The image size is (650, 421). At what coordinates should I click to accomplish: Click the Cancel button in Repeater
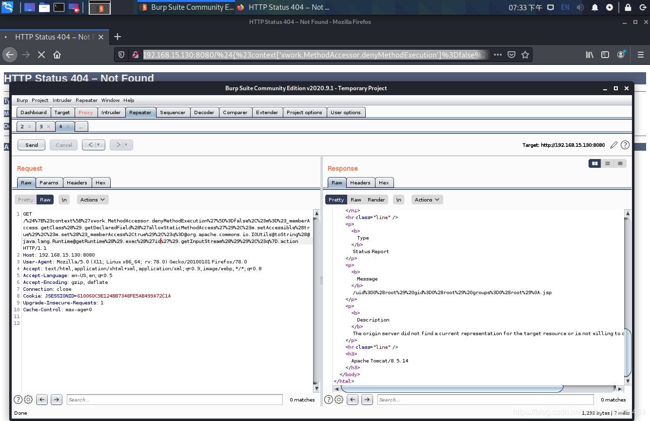(x=64, y=145)
